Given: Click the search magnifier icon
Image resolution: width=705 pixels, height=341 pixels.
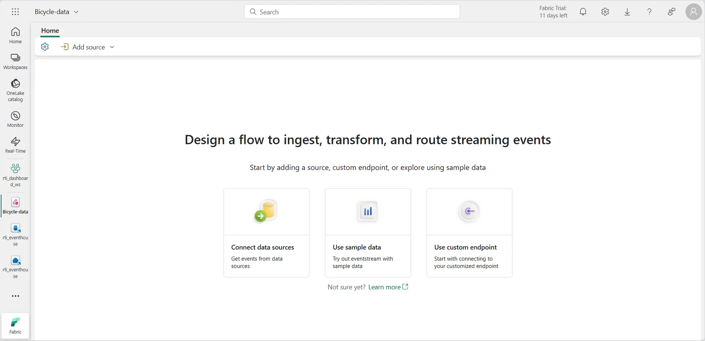Looking at the screenshot, I should pos(253,12).
